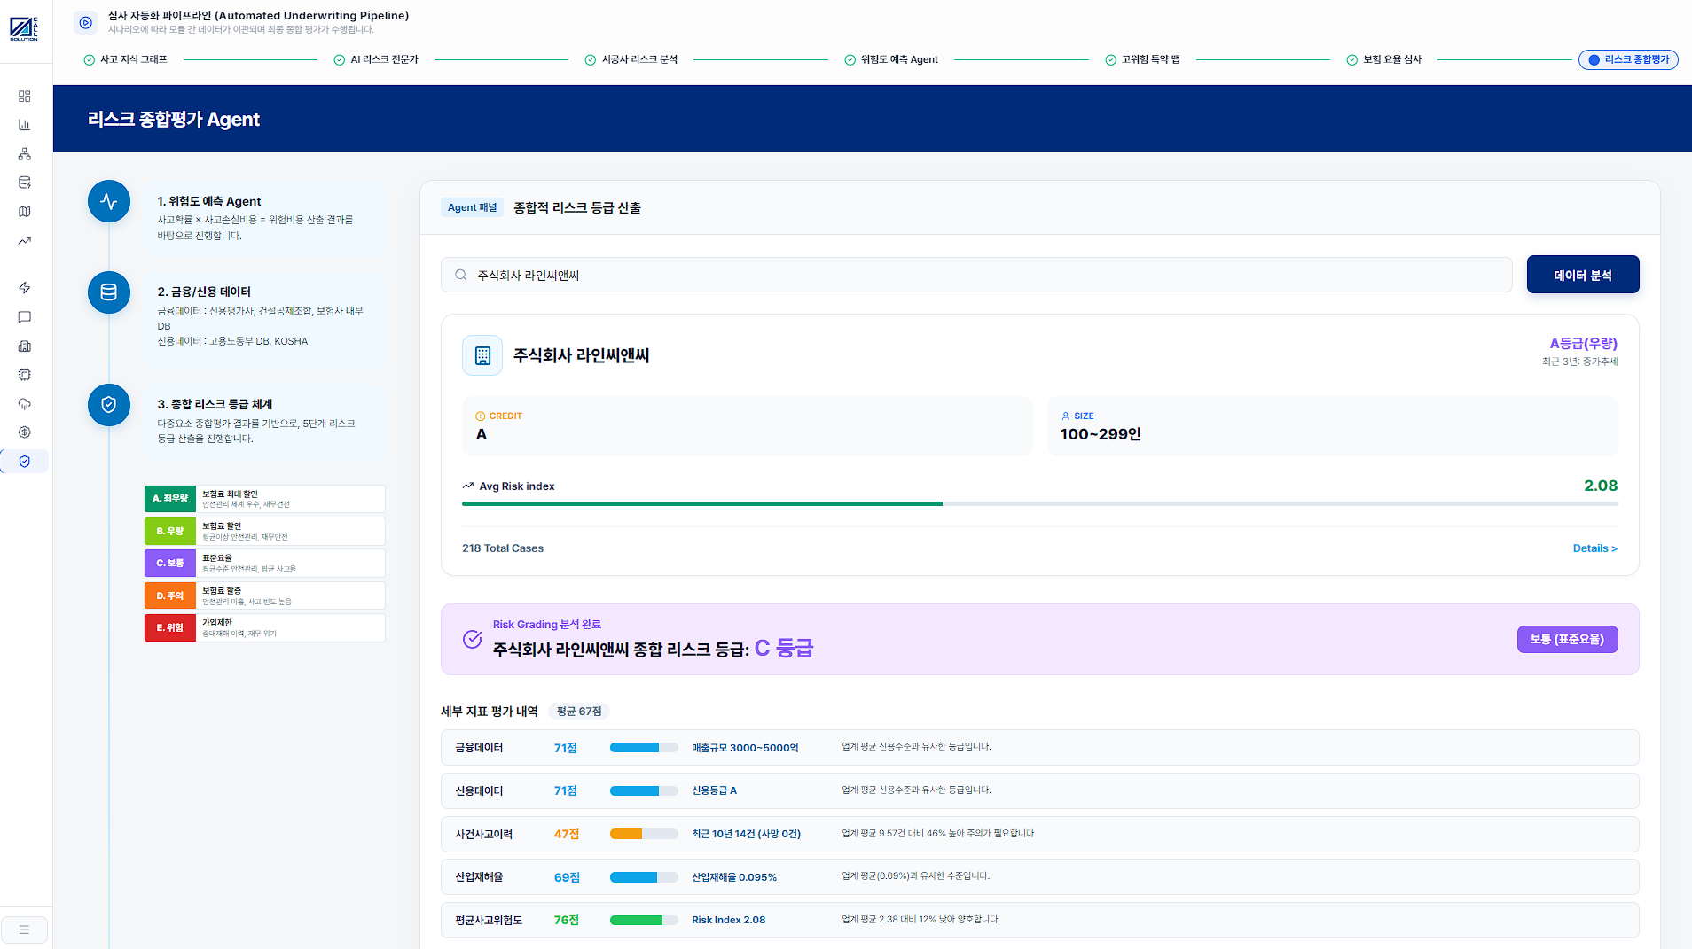The image size is (1692, 949).
Task: Open the network hierarchy icon in sidebar
Action: pos(25,154)
